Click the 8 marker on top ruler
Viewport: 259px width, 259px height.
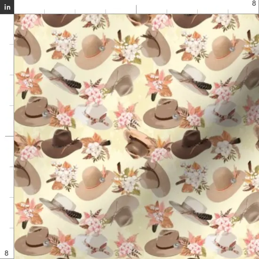click(x=254, y=3)
